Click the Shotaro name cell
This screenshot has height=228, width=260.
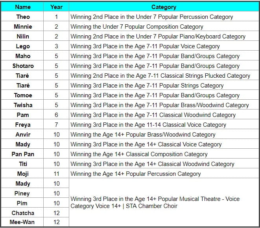(23, 66)
